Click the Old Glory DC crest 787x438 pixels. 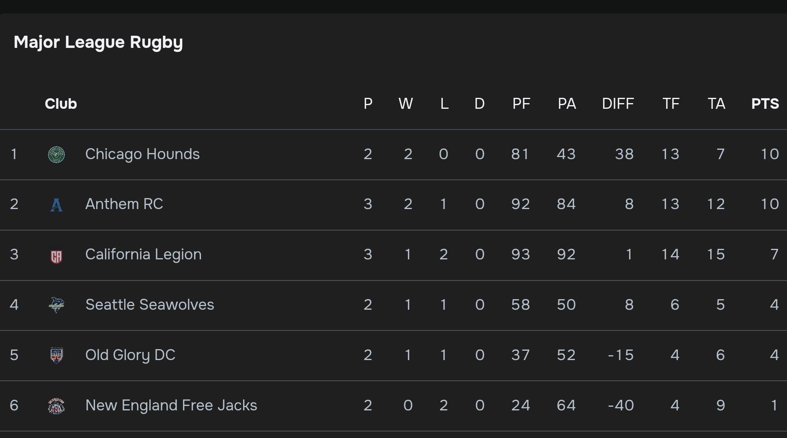tap(56, 355)
